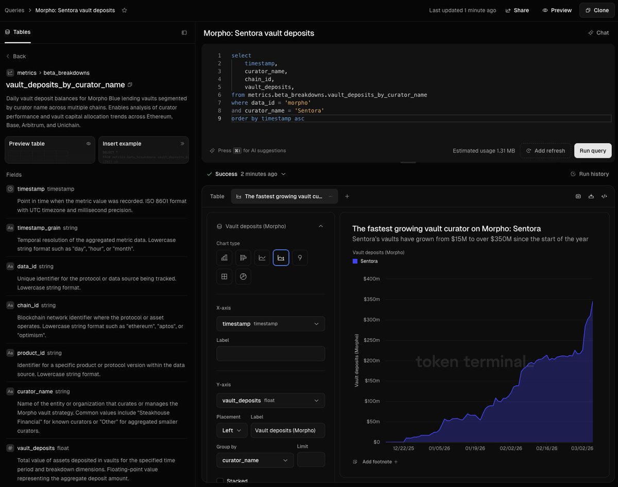Image resolution: width=618 pixels, height=487 pixels.
Task: Collapse the Vault deposits (Morpho) section
Action: [x=321, y=226]
